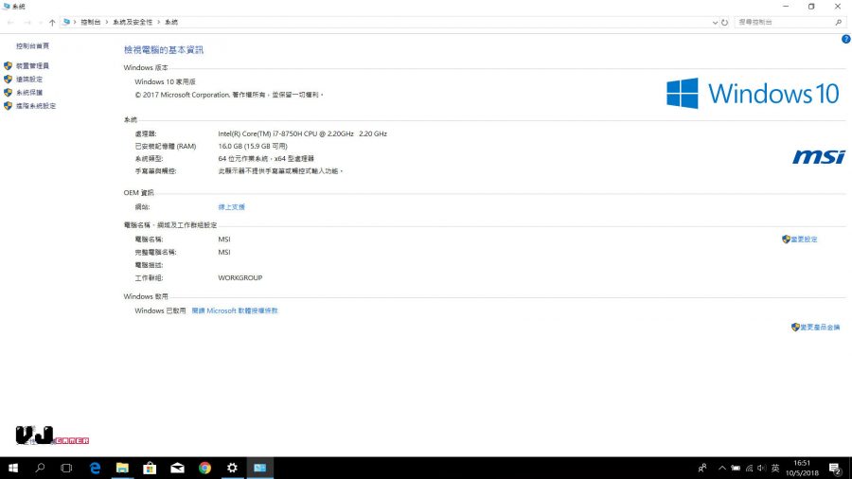This screenshot has width=852, height=479.
Task: Open Remote settings (遠端設定) link
Action: (29, 80)
